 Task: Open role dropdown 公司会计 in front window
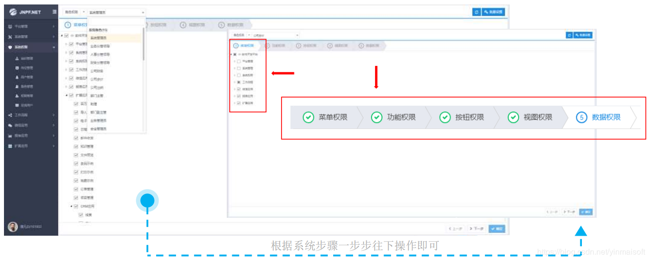point(275,35)
